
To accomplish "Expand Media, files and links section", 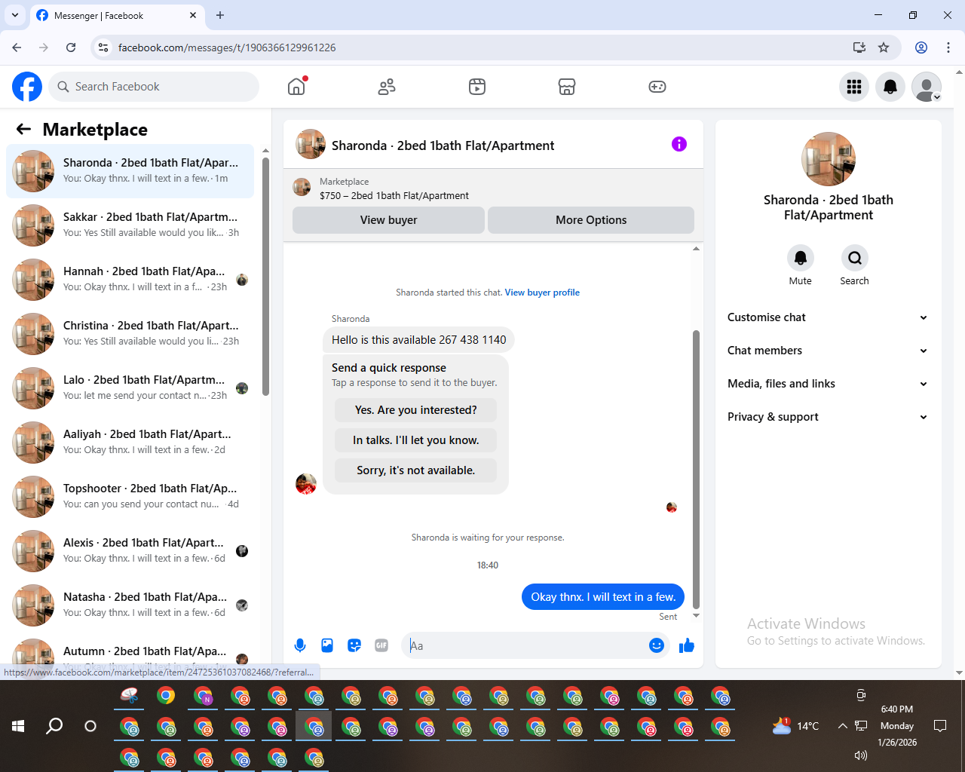I will 828,384.
